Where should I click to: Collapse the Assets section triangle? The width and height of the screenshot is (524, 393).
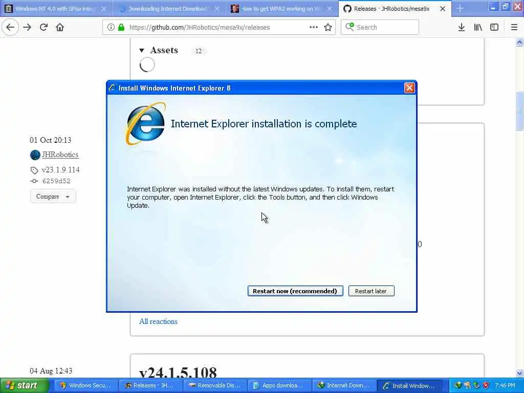[x=142, y=51]
